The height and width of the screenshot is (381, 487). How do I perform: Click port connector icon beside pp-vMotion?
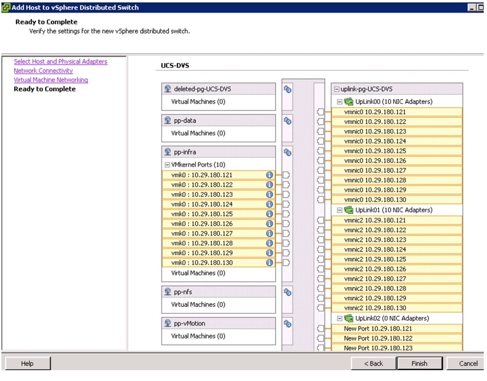click(x=287, y=324)
